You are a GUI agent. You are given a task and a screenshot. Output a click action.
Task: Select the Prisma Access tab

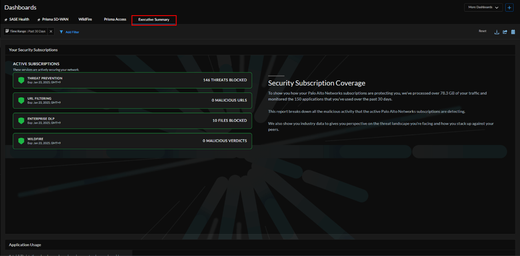click(115, 20)
